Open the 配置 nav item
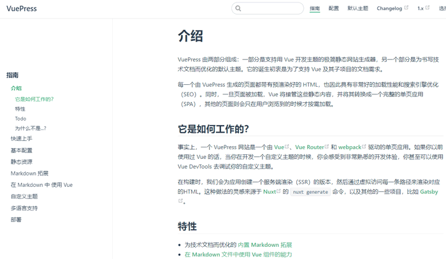The width and height of the screenshot is (446, 259). (334, 8)
